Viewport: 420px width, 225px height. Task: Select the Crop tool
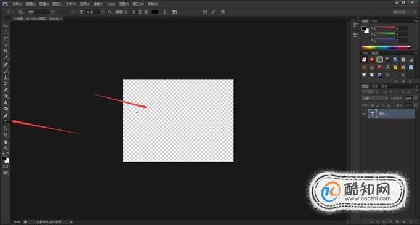click(6, 51)
